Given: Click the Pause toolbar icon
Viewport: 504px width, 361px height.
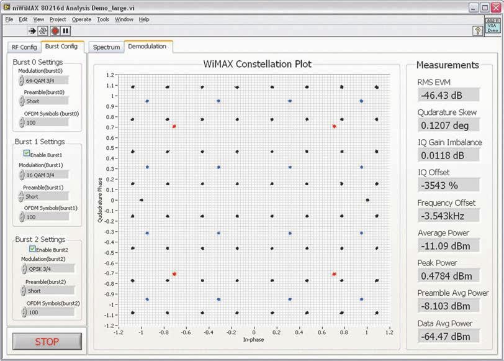Looking at the screenshot, I should (66, 31).
